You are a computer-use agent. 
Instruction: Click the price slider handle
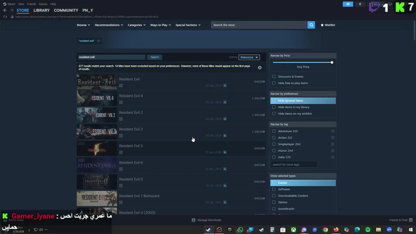pyautogui.click(x=332, y=62)
